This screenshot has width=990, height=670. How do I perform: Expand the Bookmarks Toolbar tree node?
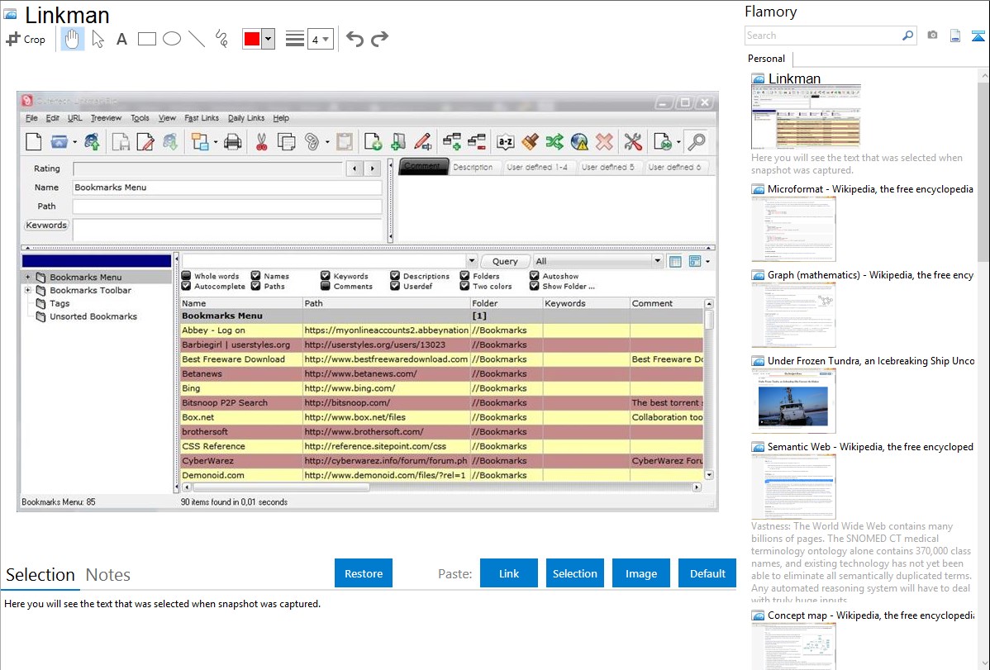tap(28, 290)
